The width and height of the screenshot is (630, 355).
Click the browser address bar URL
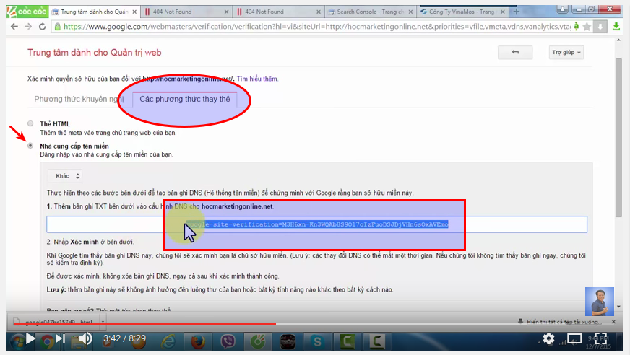[x=317, y=27]
